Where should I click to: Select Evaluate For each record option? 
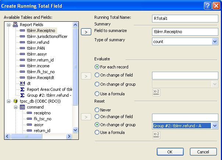(x=97, y=67)
